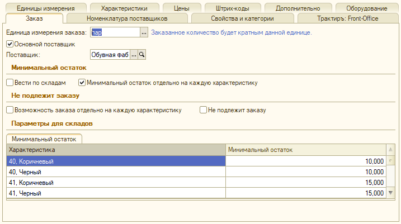
Task: Open unit selection ellipsis next to 'пар' field
Action: [144, 33]
